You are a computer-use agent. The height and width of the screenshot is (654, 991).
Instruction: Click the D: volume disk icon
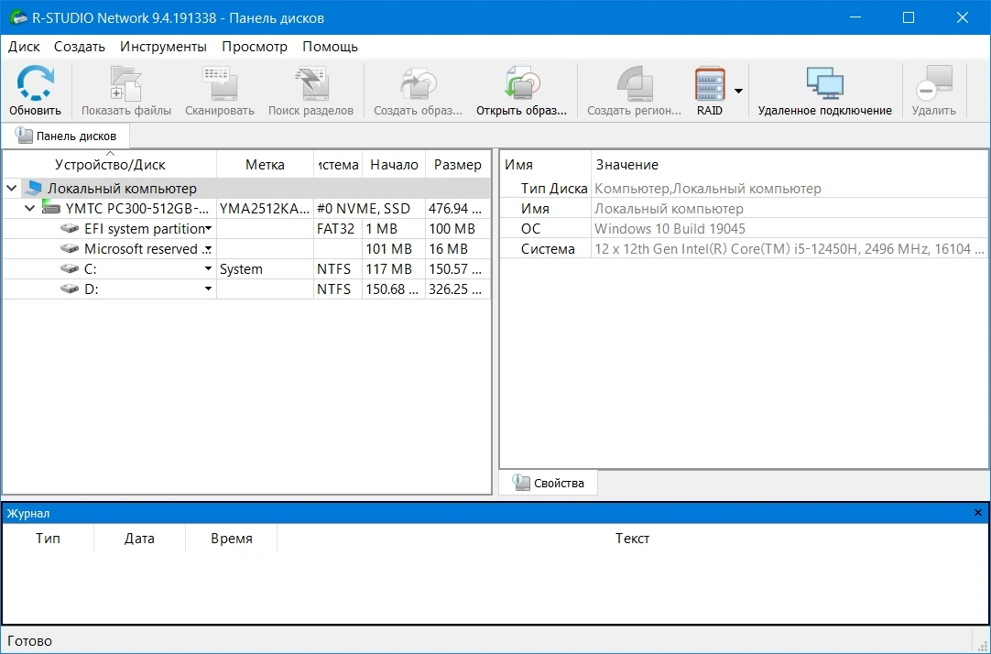(70, 289)
